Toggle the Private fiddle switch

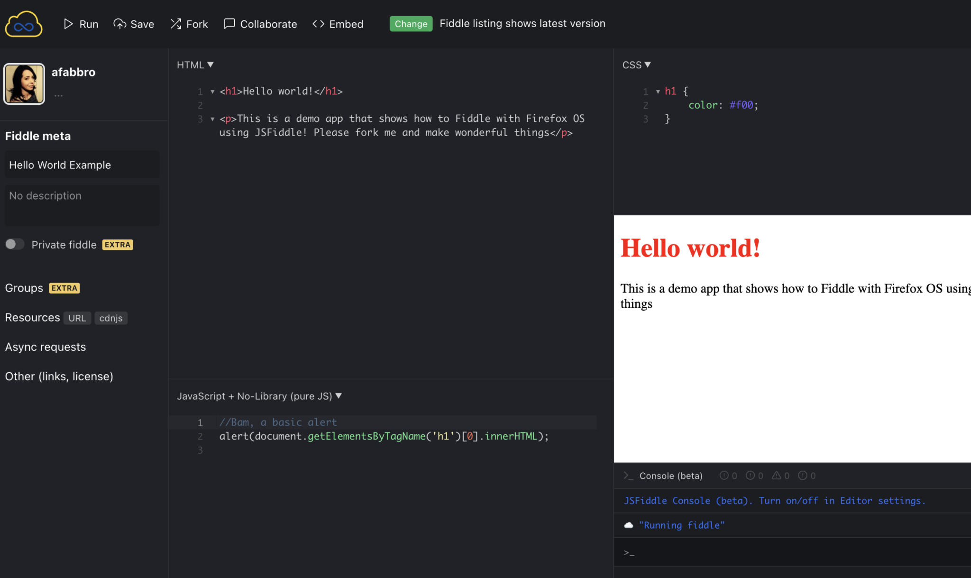[15, 244]
